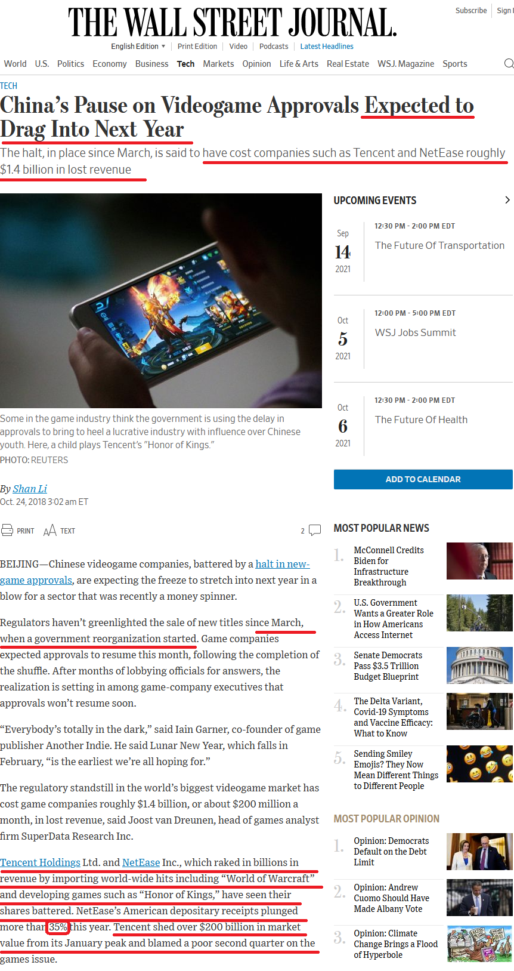The image size is (514, 971).
Task: Click the article date Oct. 24, 2018
Action: [x=44, y=502]
